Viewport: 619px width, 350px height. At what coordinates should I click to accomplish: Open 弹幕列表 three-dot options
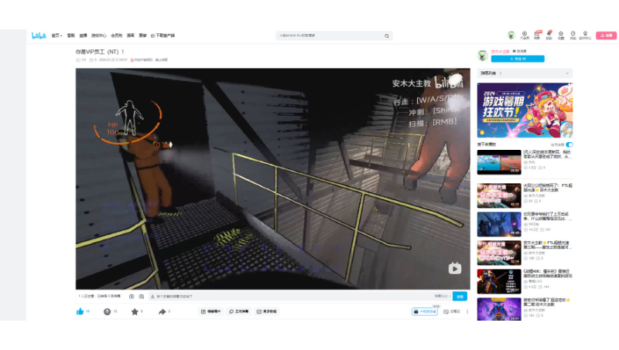click(x=501, y=73)
